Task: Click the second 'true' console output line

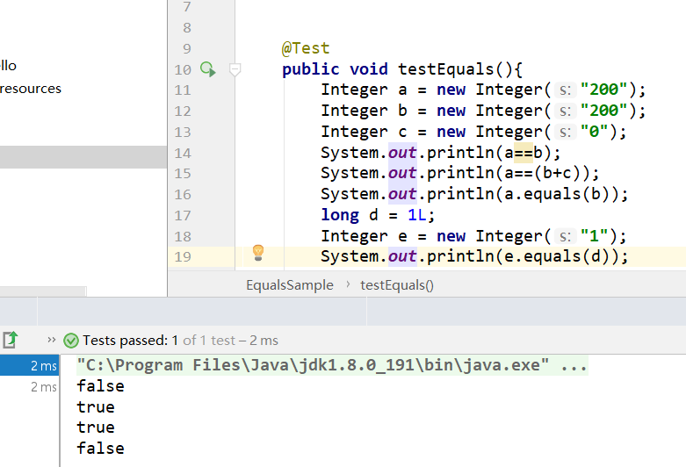Action: point(96,427)
